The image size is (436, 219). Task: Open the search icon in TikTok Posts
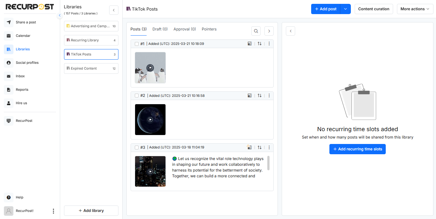(x=256, y=31)
